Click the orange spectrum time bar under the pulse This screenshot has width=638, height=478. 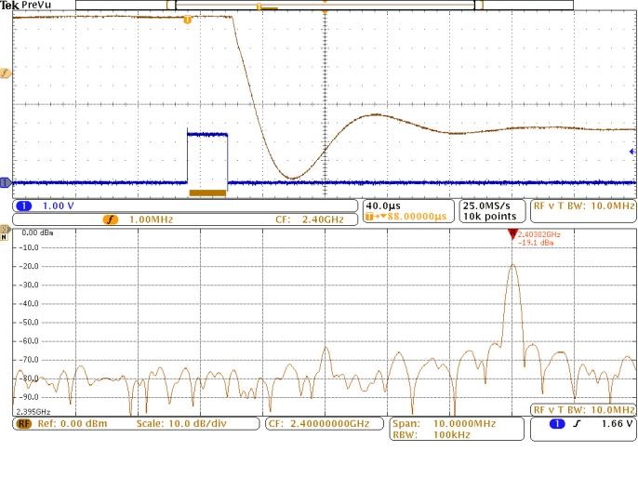(207, 193)
